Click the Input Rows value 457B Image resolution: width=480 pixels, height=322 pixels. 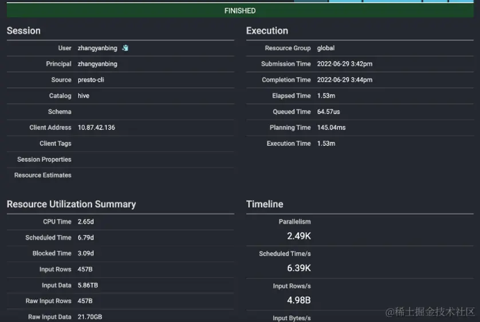click(x=85, y=269)
